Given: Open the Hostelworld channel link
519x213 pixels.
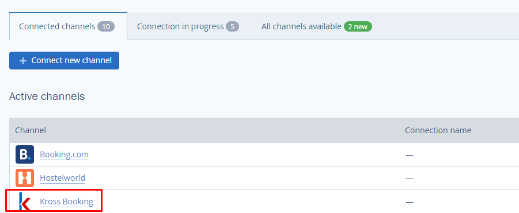Looking at the screenshot, I should (63, 178).
